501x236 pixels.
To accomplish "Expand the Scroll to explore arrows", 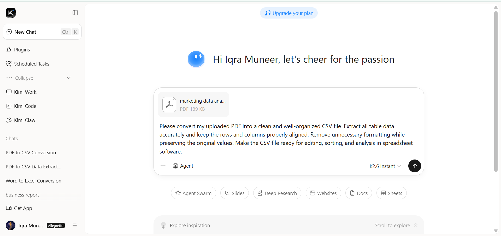I will coord(416,225).
